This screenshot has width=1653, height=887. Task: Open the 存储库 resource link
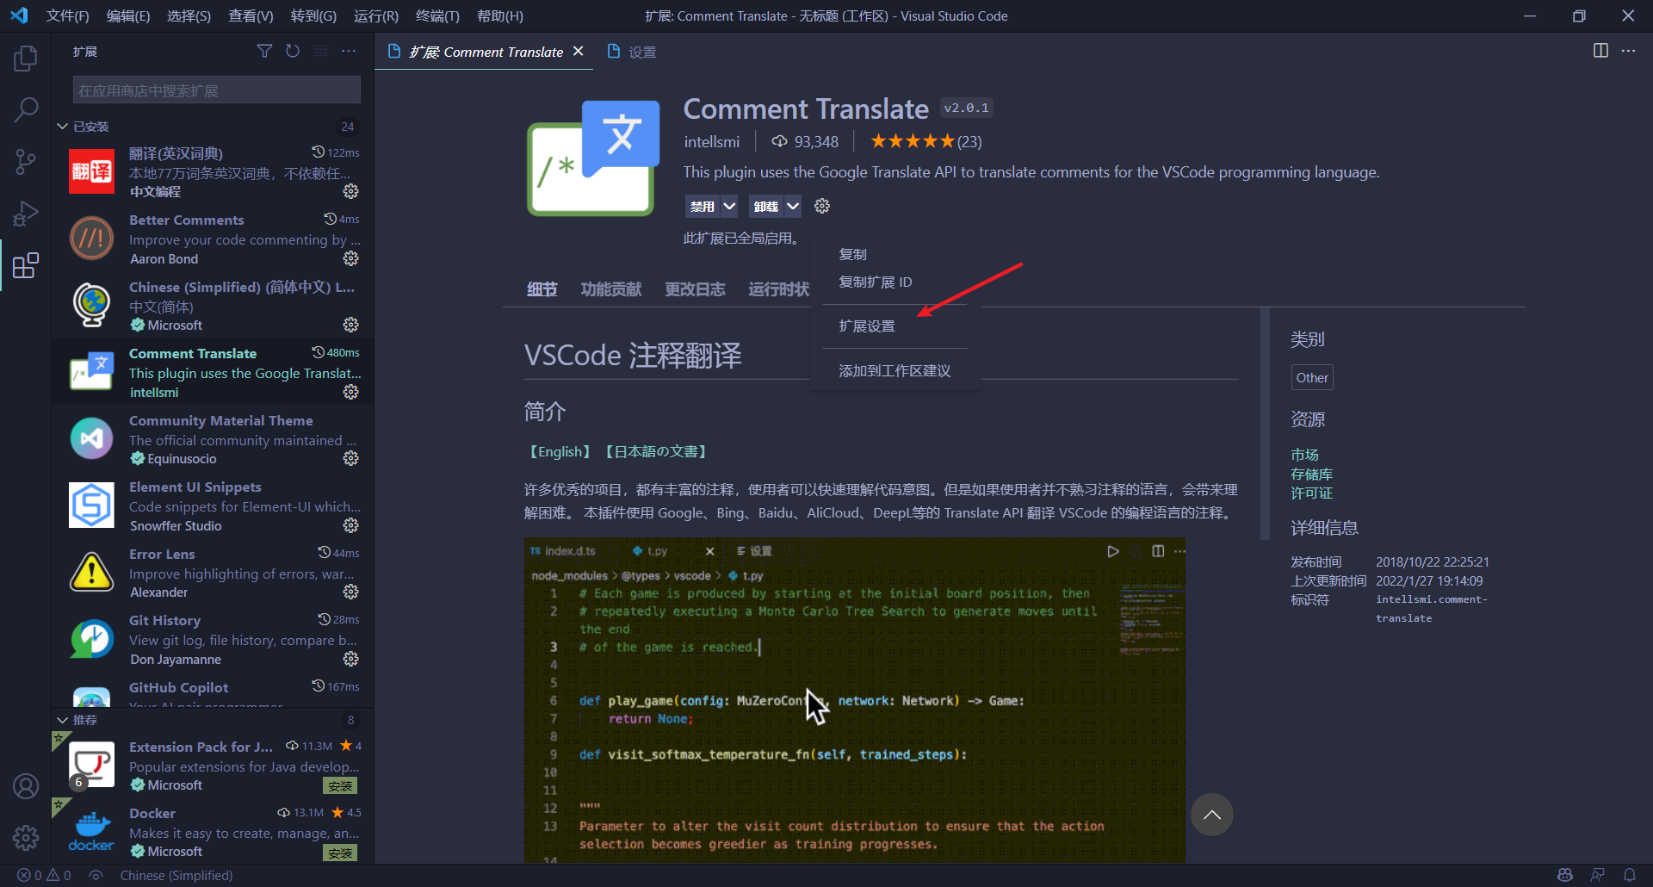coord(1311,474)
